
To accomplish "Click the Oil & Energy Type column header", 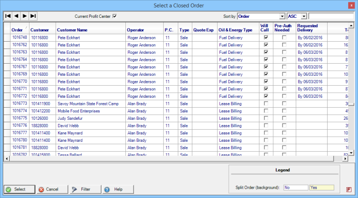I will (235, 30).
